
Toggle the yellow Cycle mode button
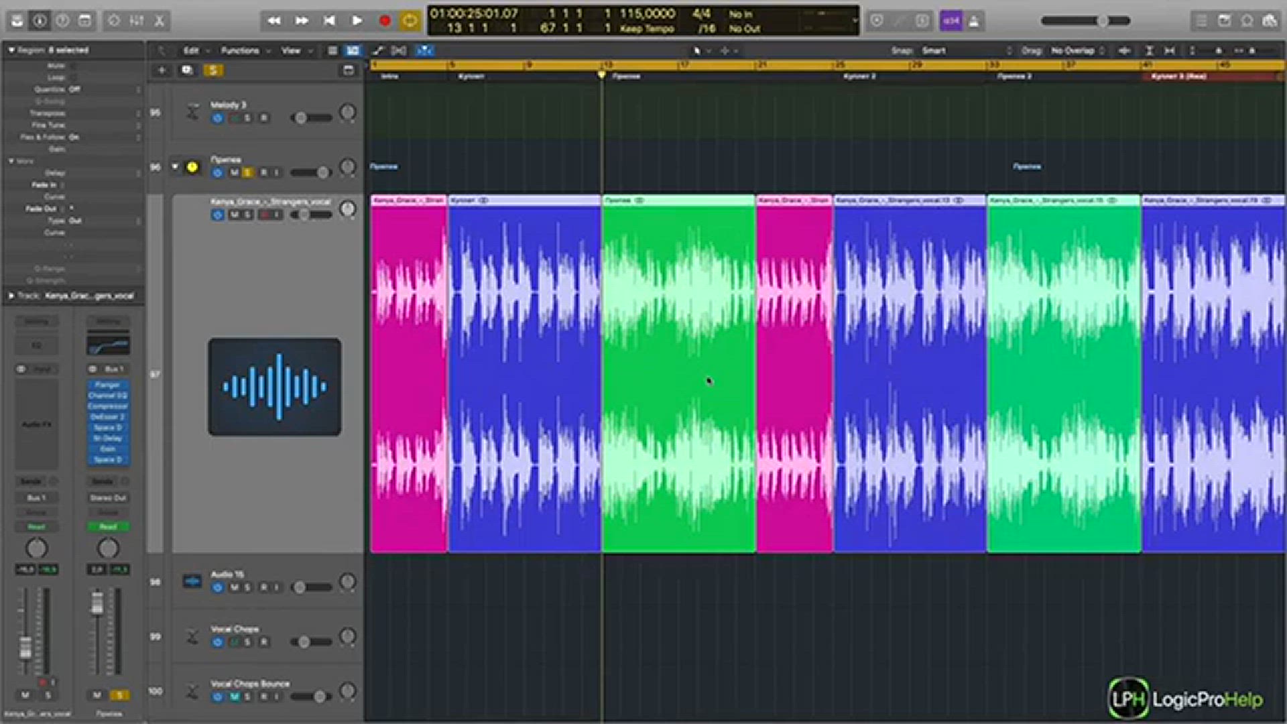click(410, 21)
